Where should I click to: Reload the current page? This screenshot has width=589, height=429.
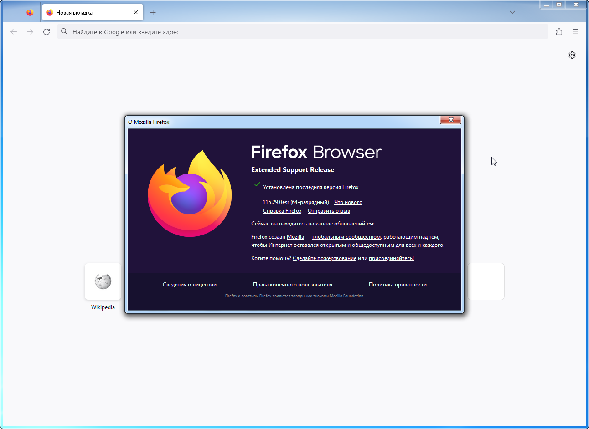(x=46, y=32)
